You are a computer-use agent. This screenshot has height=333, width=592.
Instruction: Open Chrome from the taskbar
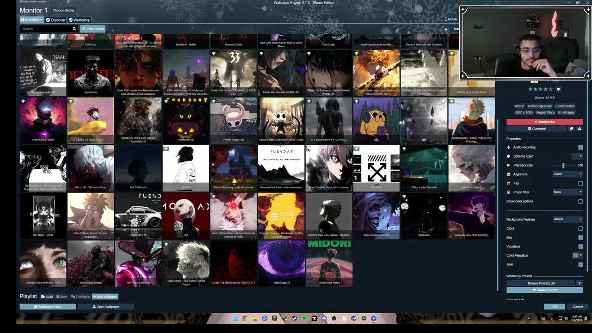245,318
